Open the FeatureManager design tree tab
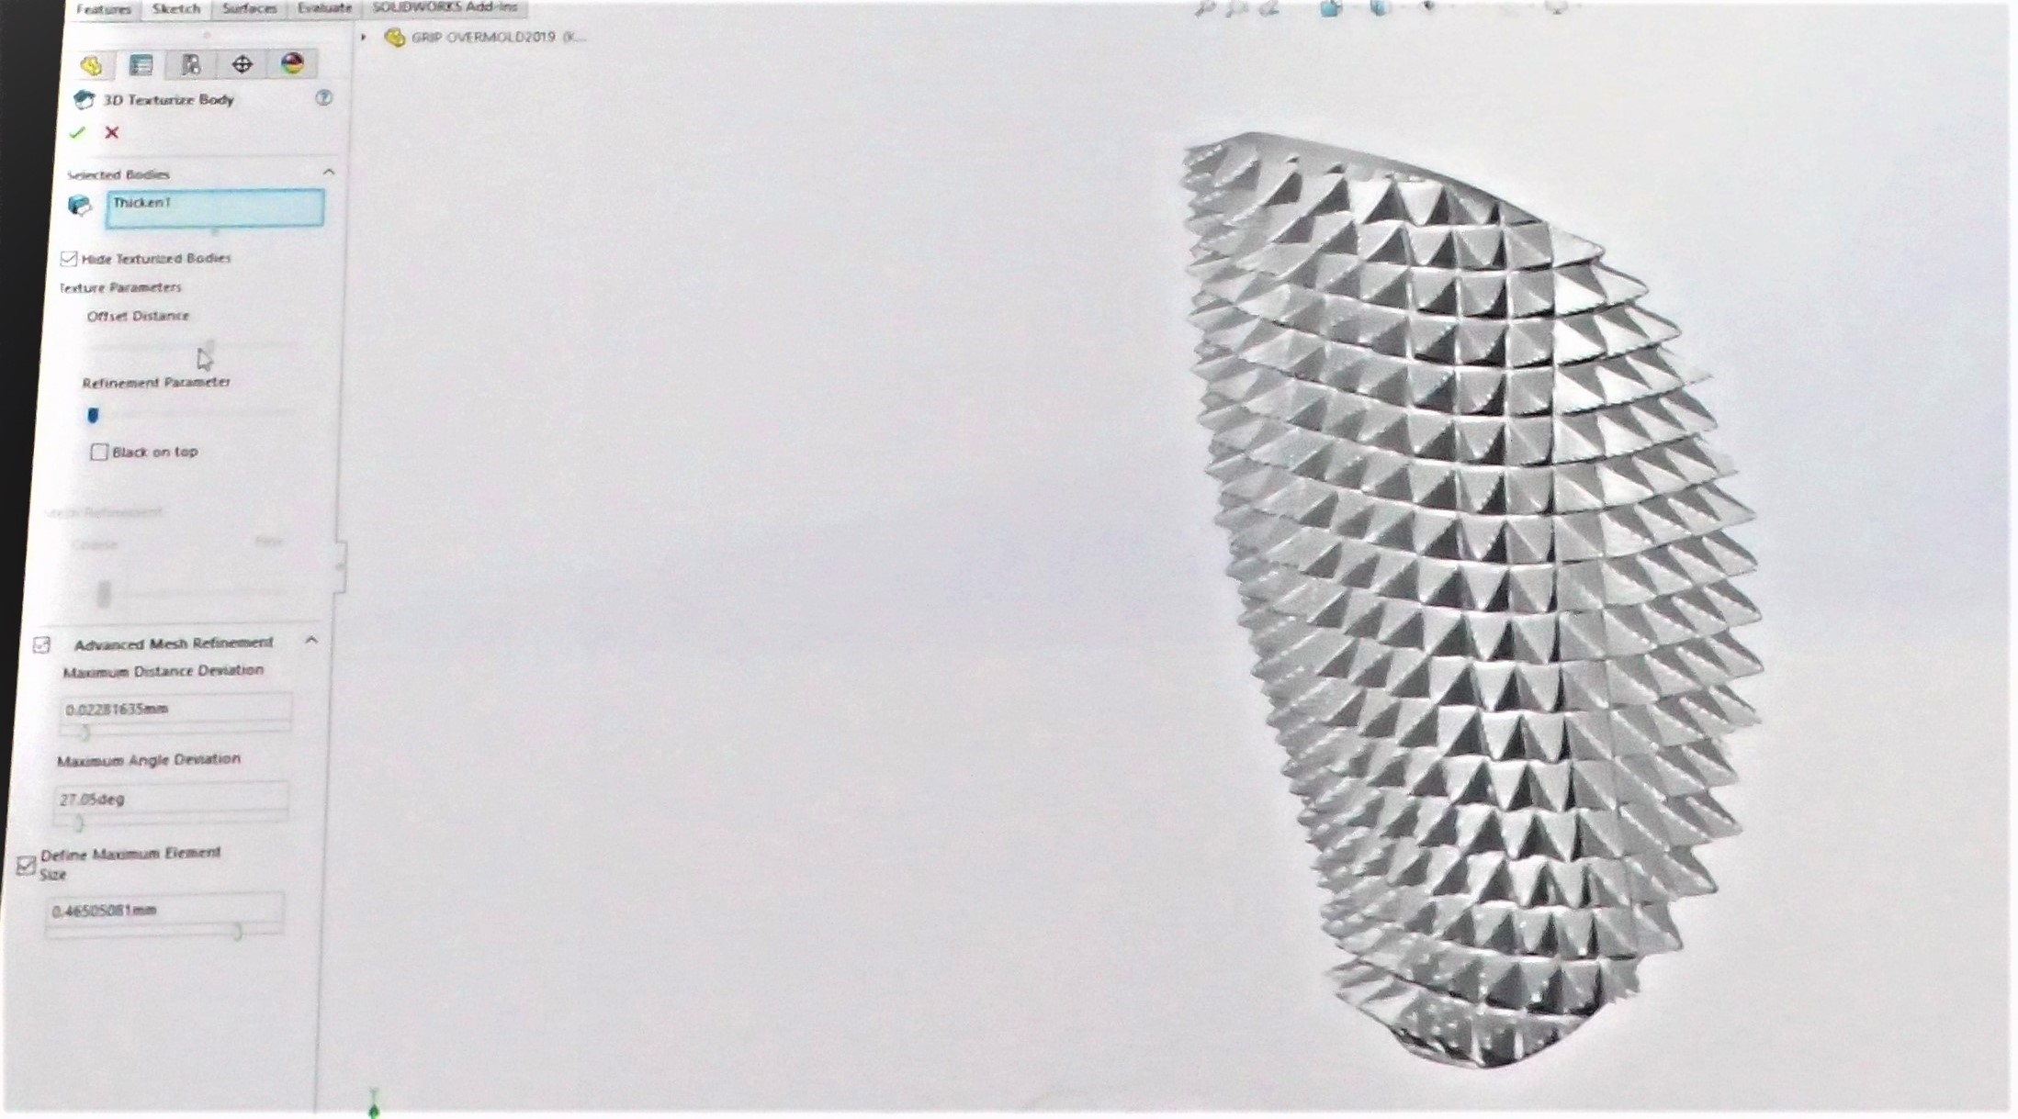Image resolution: width=2018 pixels, height=1119 pixels. coord(91,65)
